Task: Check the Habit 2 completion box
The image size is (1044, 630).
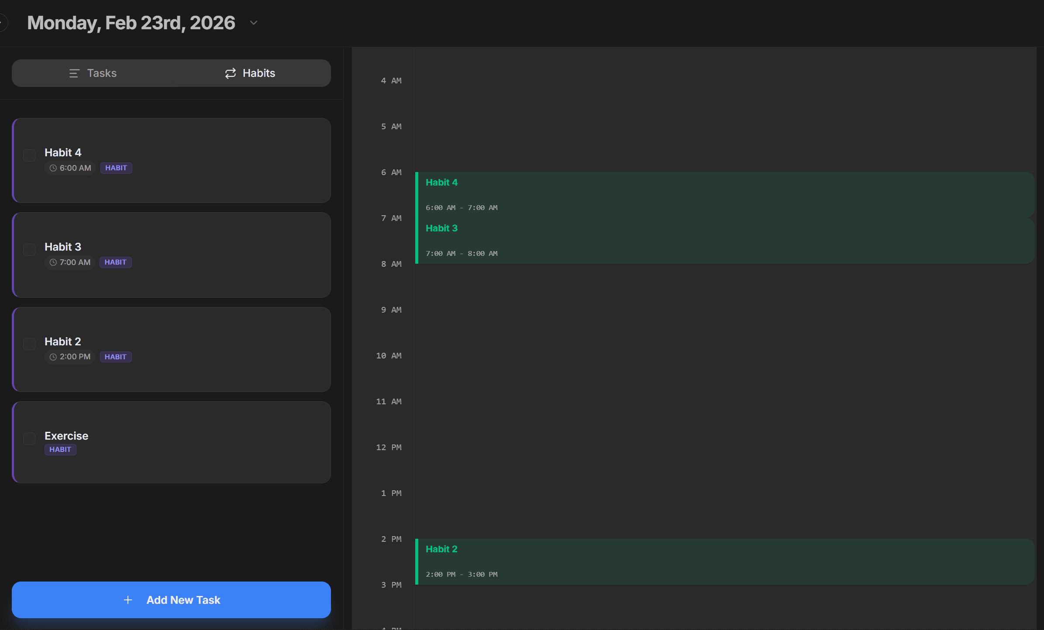Action: click(x=29, y=344)
